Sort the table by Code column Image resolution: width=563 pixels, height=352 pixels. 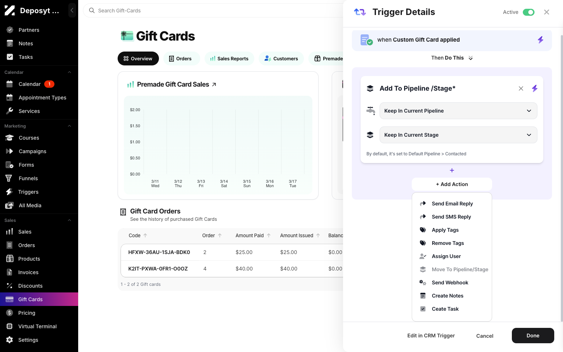pos(138,235)
